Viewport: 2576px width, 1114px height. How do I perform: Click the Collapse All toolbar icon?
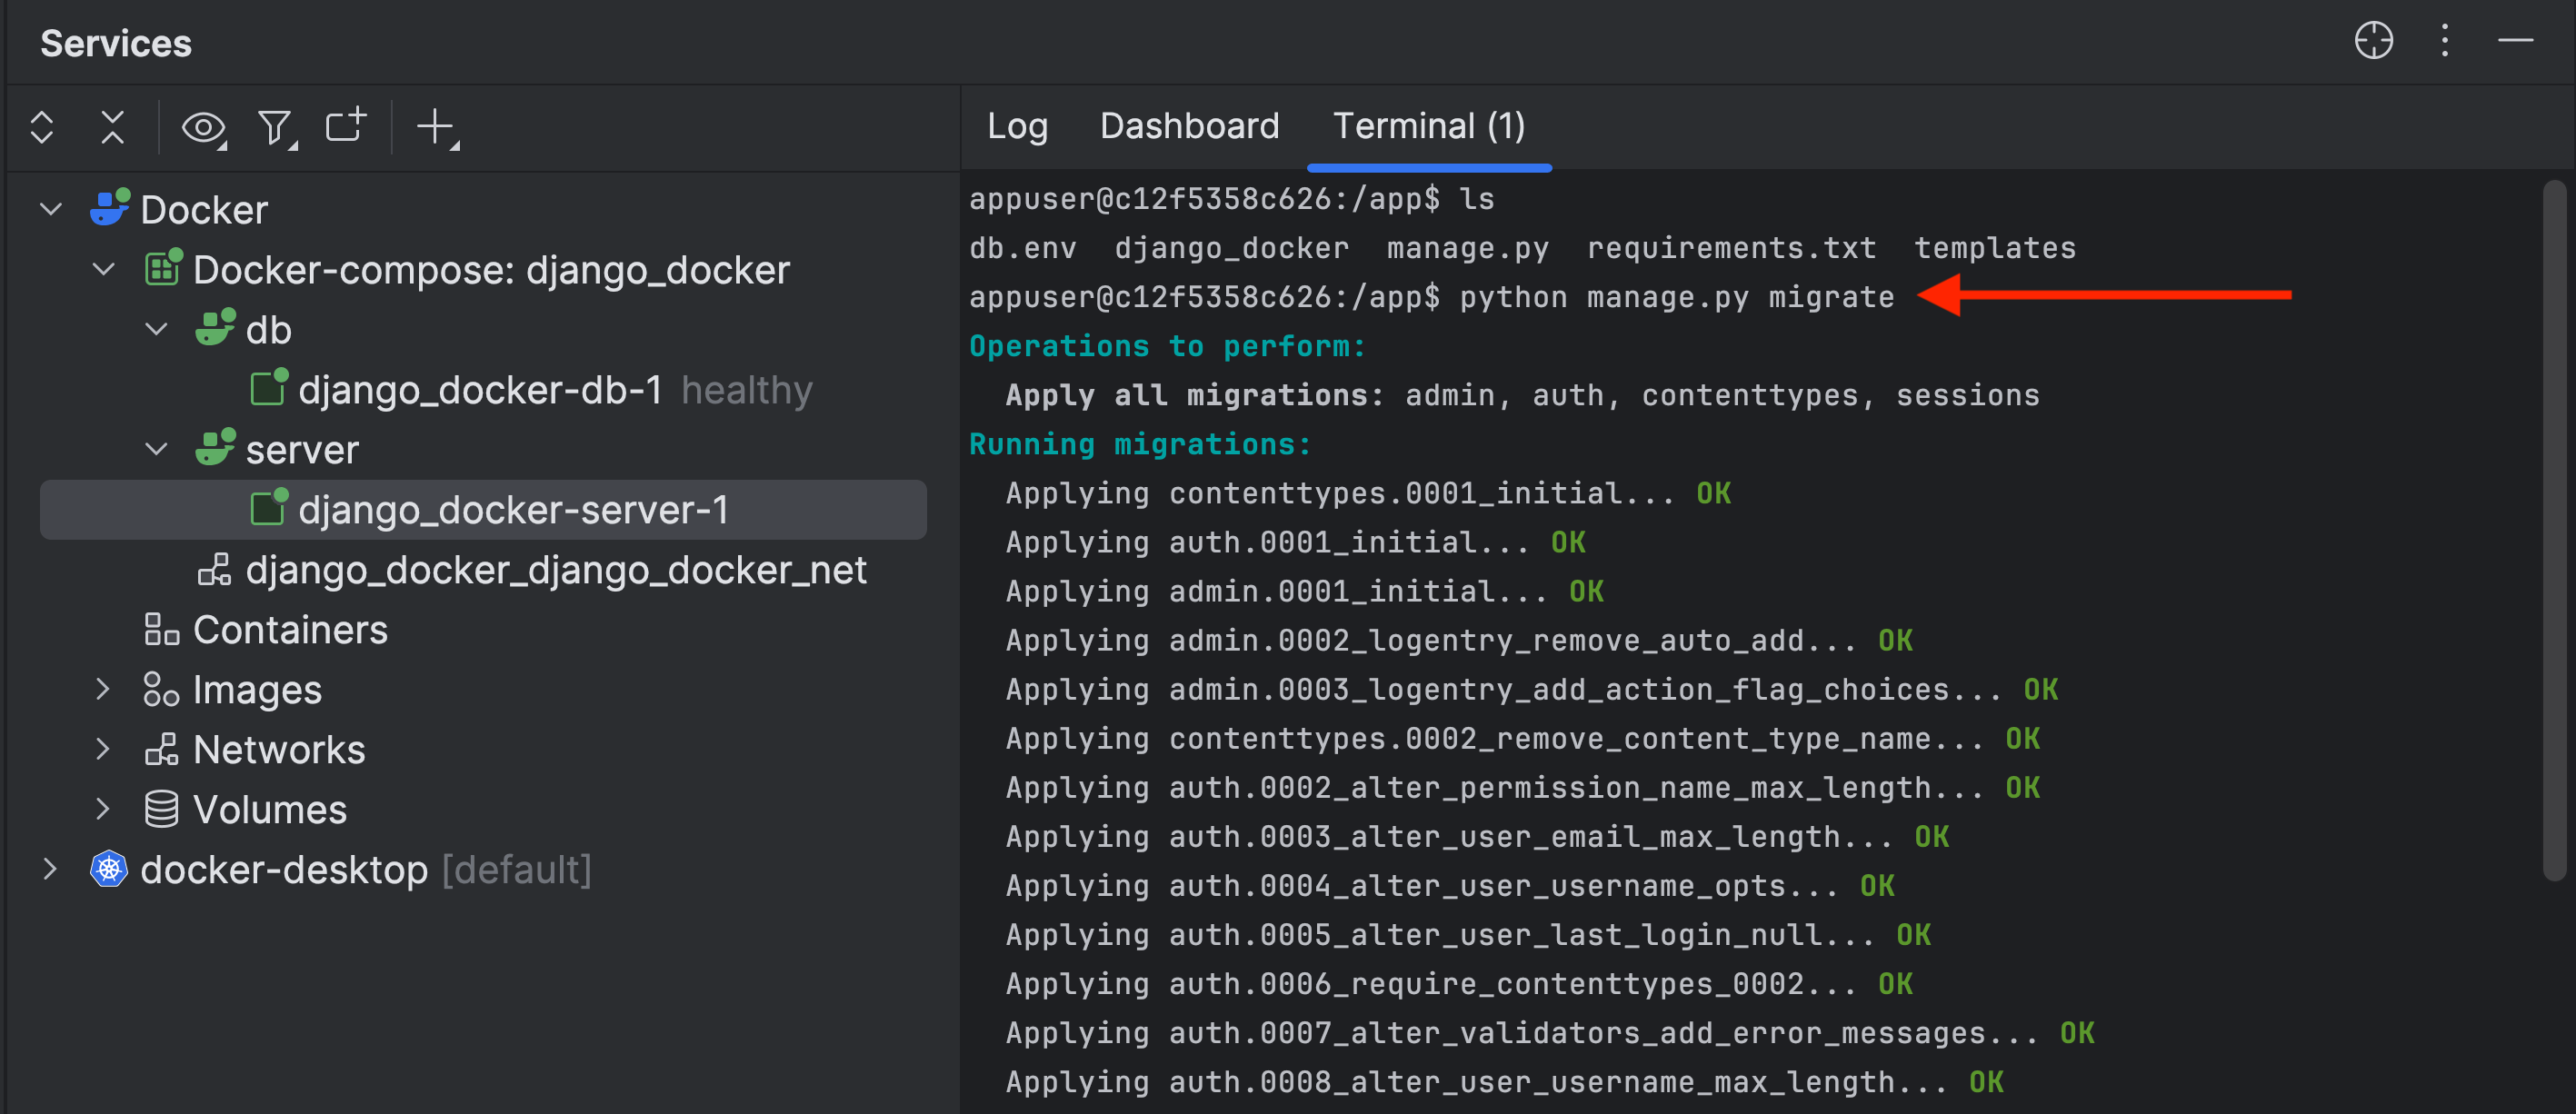click(x=112, y=127)
